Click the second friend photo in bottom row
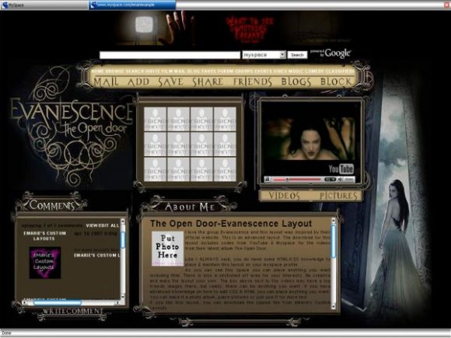The height and width of the screenshot is (338, 451). tap(178, 169)
